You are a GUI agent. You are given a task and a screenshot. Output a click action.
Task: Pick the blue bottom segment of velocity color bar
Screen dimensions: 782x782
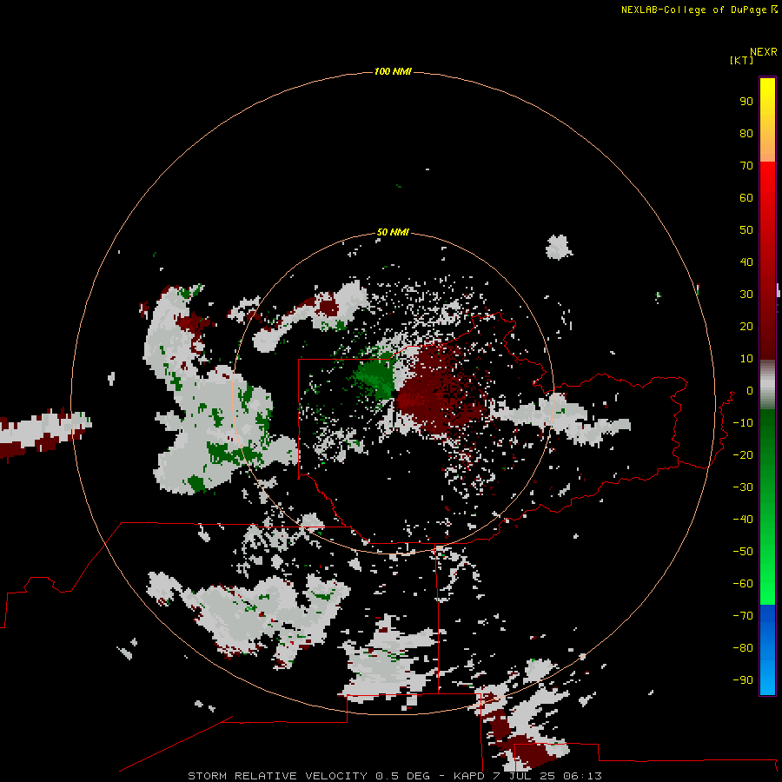click(767, 649)
